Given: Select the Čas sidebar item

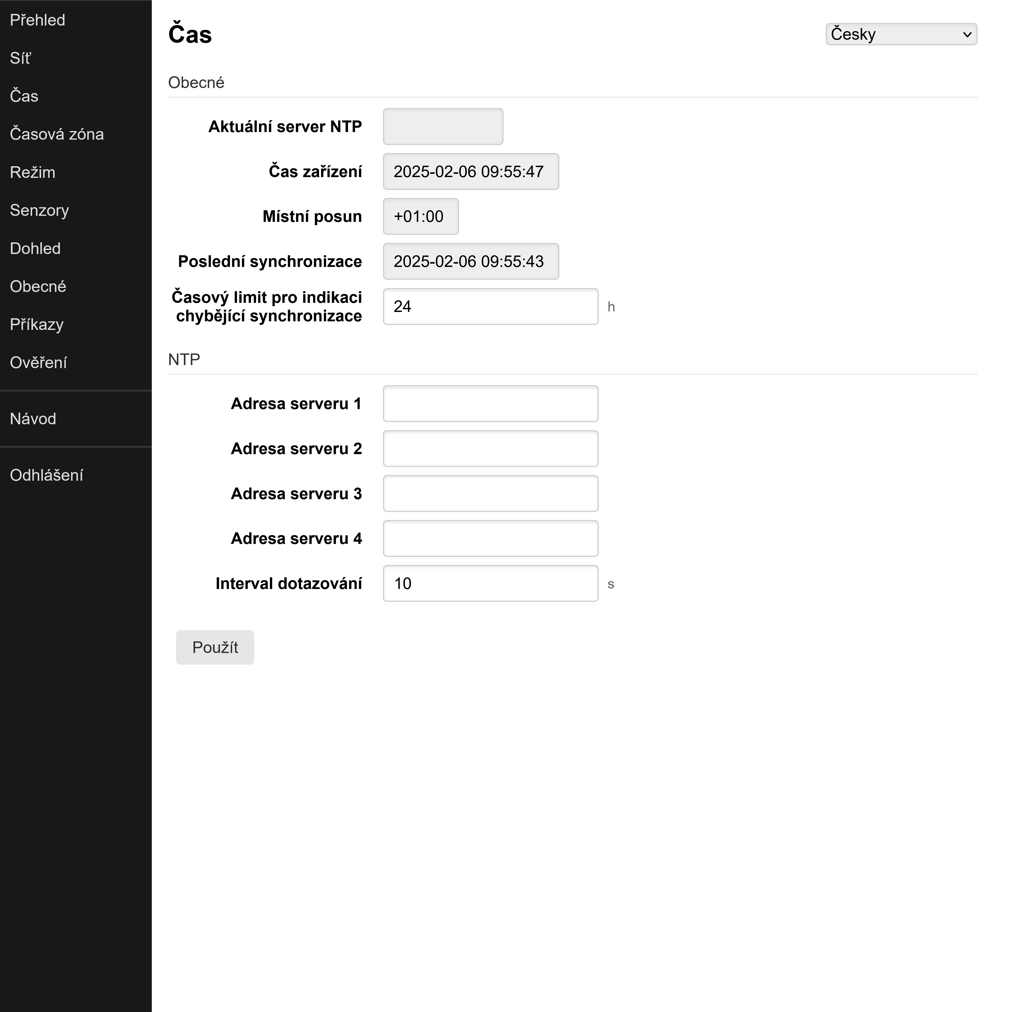Looking at the screenshot, I should click(24, 96).
